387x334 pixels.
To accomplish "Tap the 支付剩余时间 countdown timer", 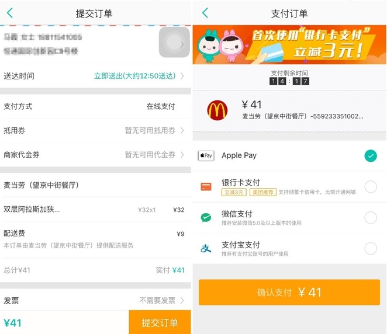I will pyautogui.click(x=289, y=81).
